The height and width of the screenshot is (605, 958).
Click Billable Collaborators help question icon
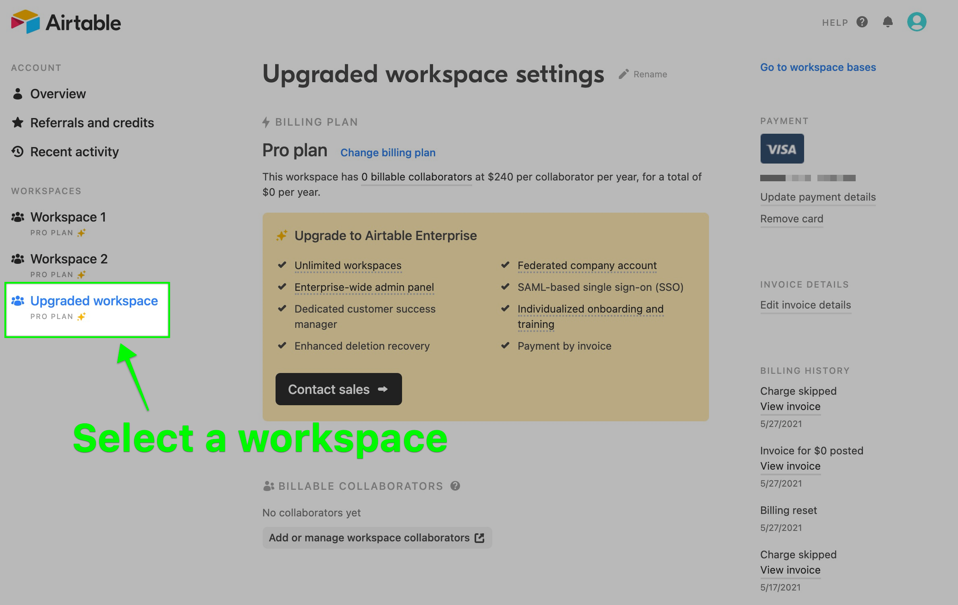tap(455, 486)
